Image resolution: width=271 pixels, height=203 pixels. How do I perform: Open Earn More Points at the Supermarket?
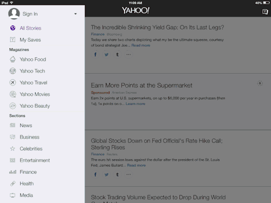pos(141,86)
